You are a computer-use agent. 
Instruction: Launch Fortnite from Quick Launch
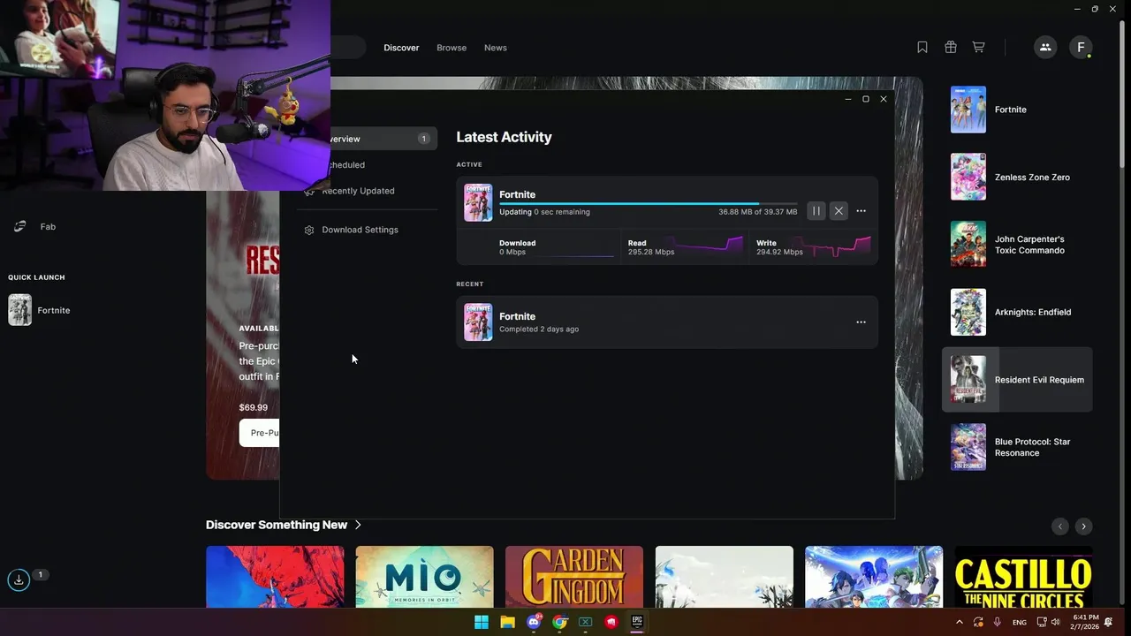(39, 310)
